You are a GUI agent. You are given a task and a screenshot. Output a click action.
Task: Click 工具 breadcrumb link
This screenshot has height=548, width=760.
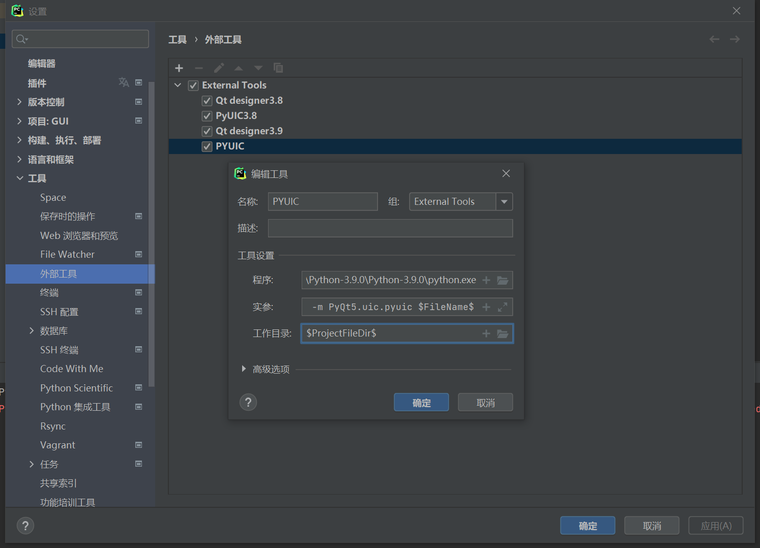point(178,40)
